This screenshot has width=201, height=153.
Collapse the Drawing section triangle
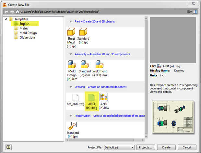(71, 87)
